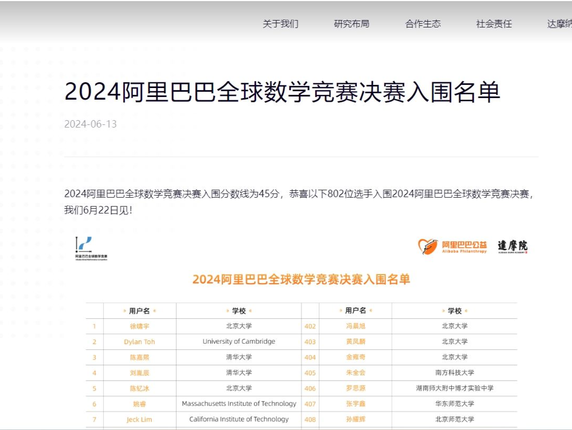Click 清华大学 in 陈嘉熙's row
Screen dimensions: 572x430
(x=239, y=357)
